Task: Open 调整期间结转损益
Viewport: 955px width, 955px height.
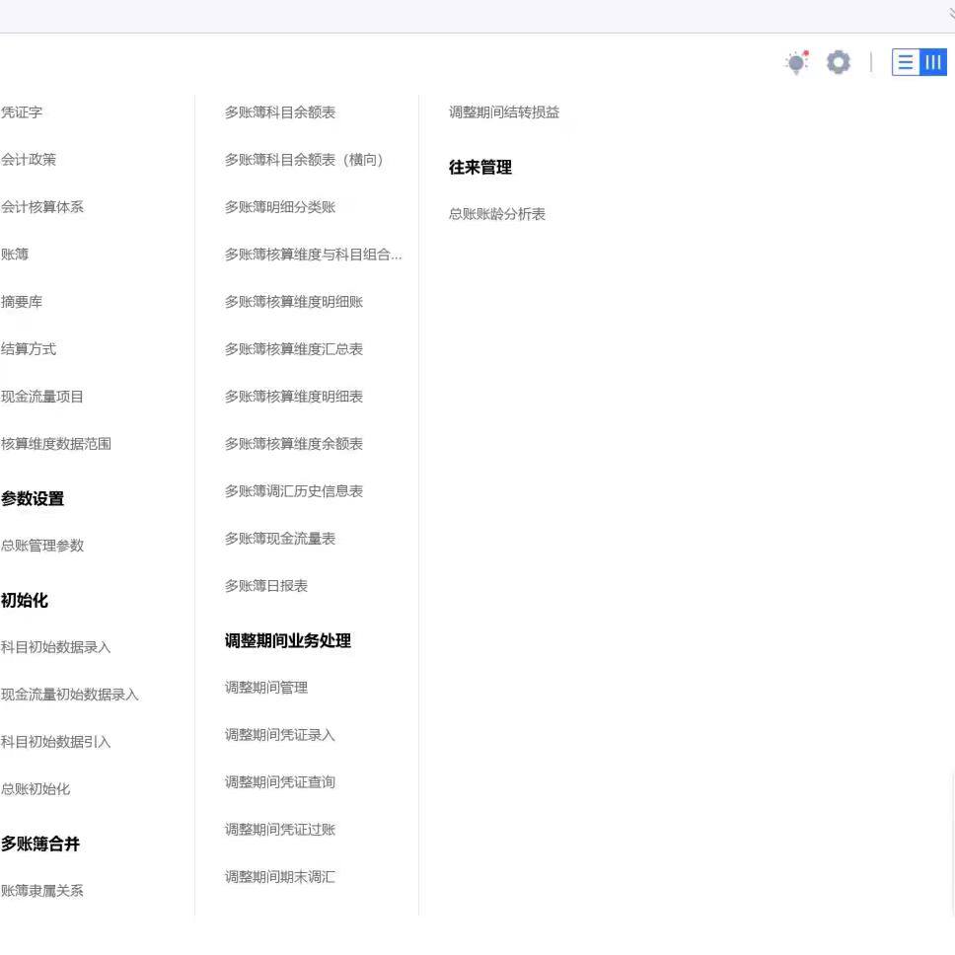Action: 504,112
